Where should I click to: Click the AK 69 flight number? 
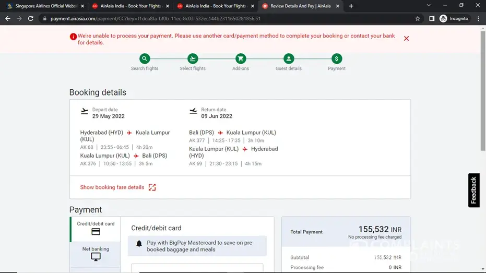195,163
